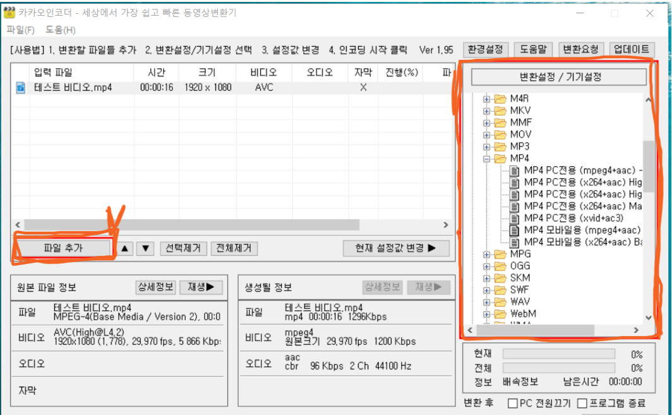Click the 크기 column header

coord(207,73)
